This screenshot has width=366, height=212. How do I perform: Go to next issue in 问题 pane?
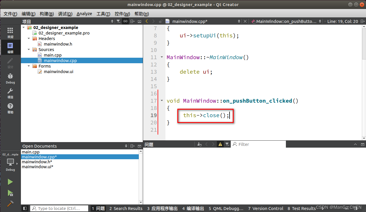click(213, 144)
